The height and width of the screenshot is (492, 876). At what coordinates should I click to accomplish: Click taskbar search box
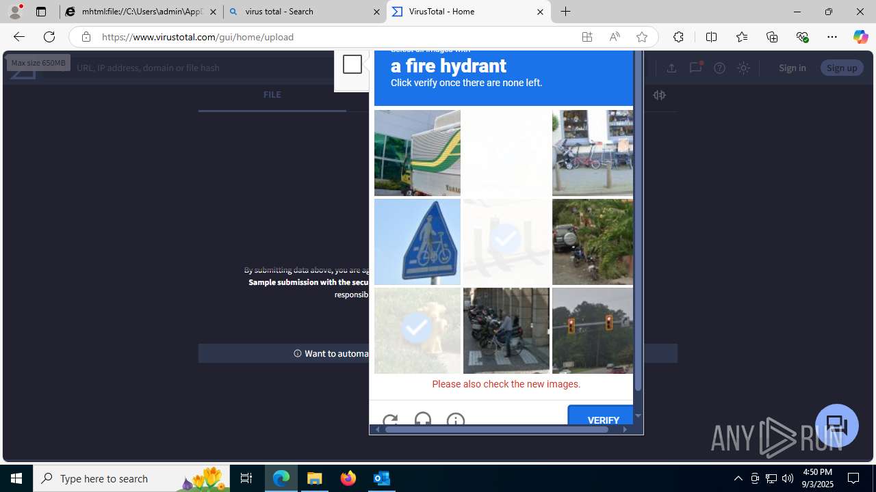point(131,478)
